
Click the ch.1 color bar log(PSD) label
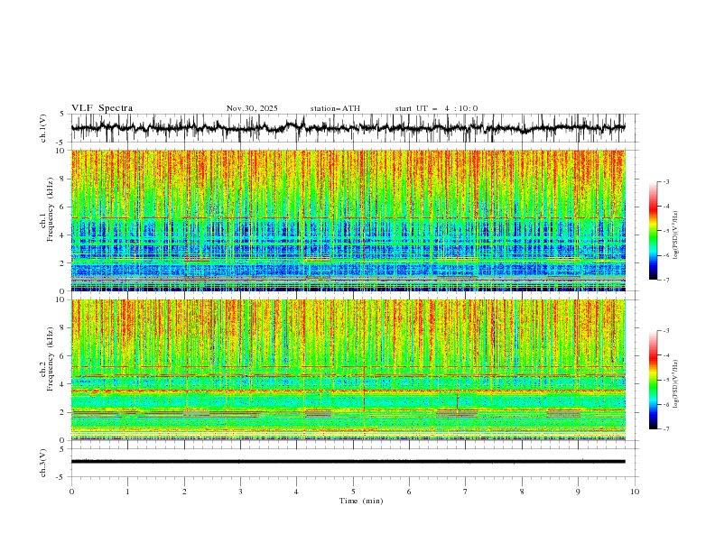click(x=675, y=235)
